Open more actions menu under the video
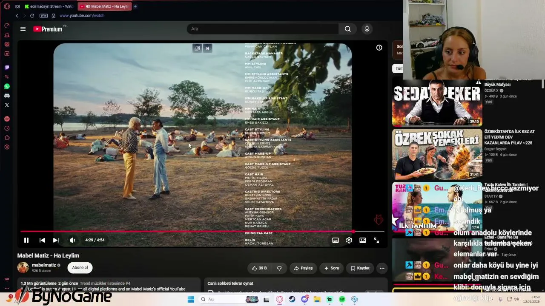Viewport: 545px width, 306px height. (x=382, y=268)
